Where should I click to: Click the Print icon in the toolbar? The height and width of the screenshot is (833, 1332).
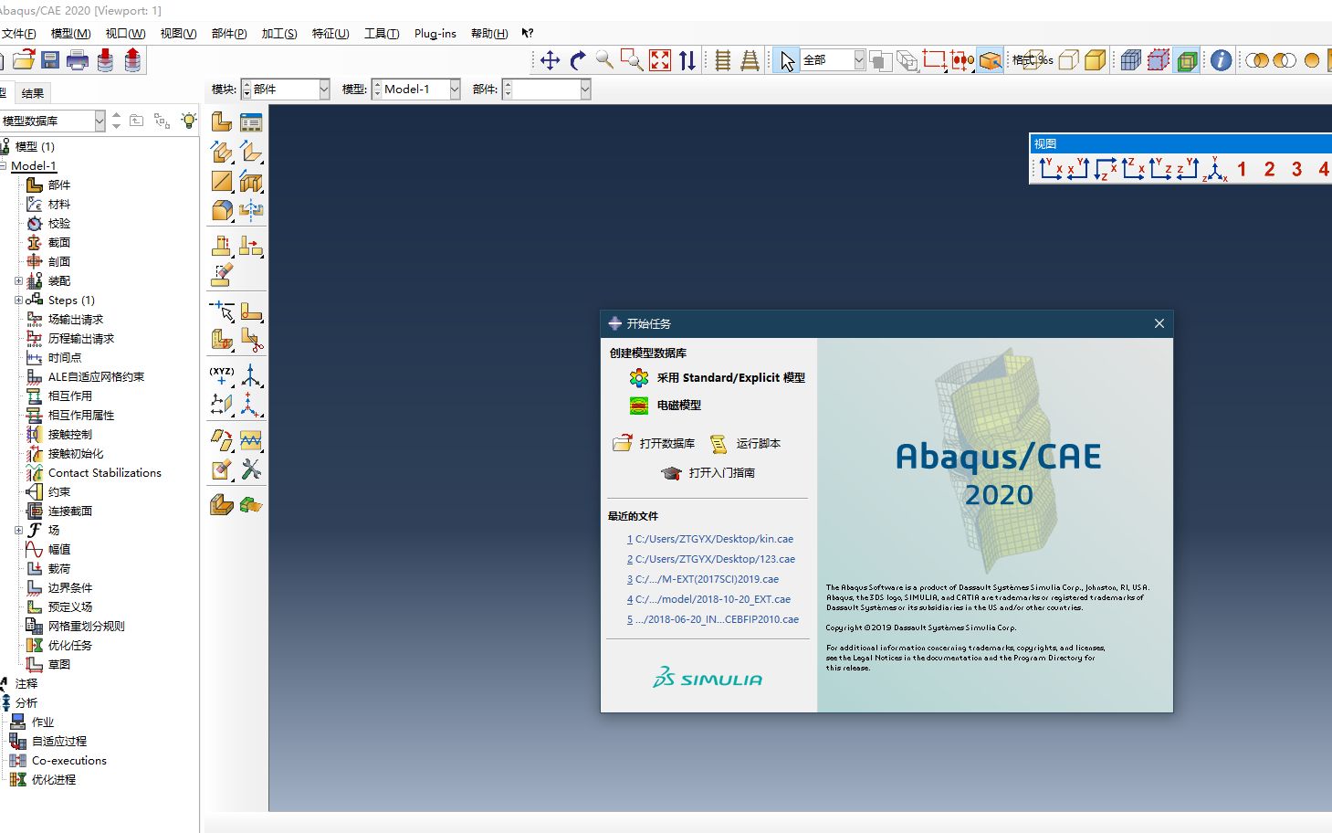[78, 60]
